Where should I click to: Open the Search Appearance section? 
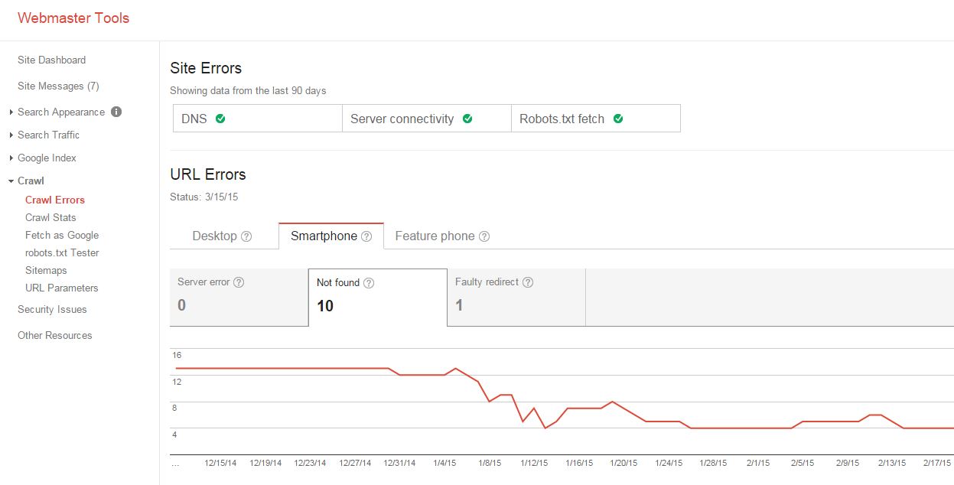(x=61, y=112)
